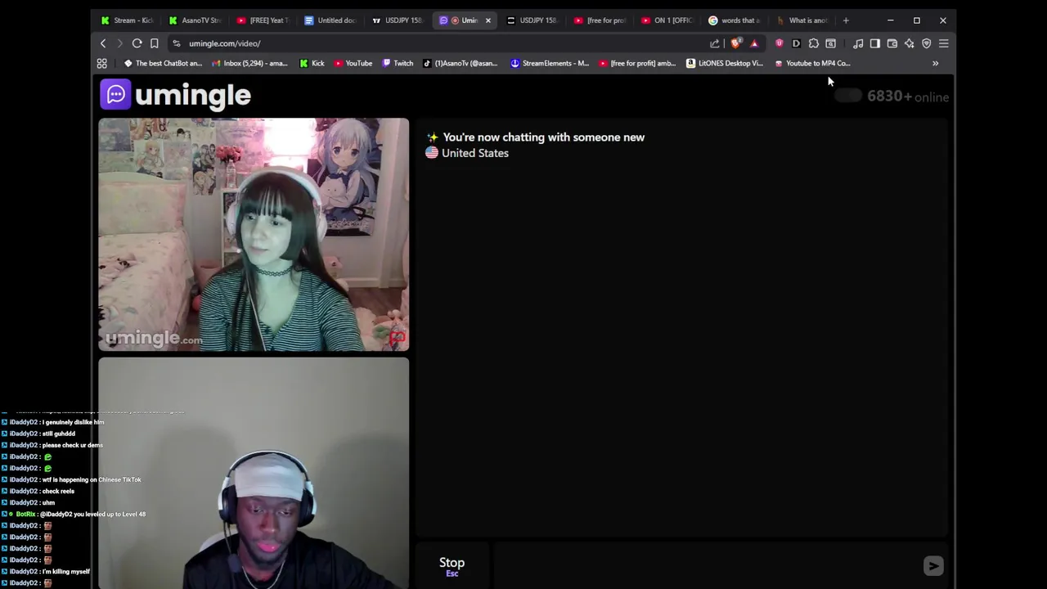Open the Twitch bookmark
Viewport: 1047px width, 589px height.
coord(398,63)
